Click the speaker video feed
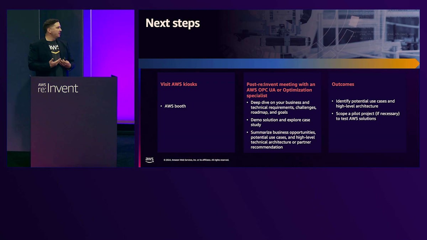The image size is (427, 240). point(71,88)
